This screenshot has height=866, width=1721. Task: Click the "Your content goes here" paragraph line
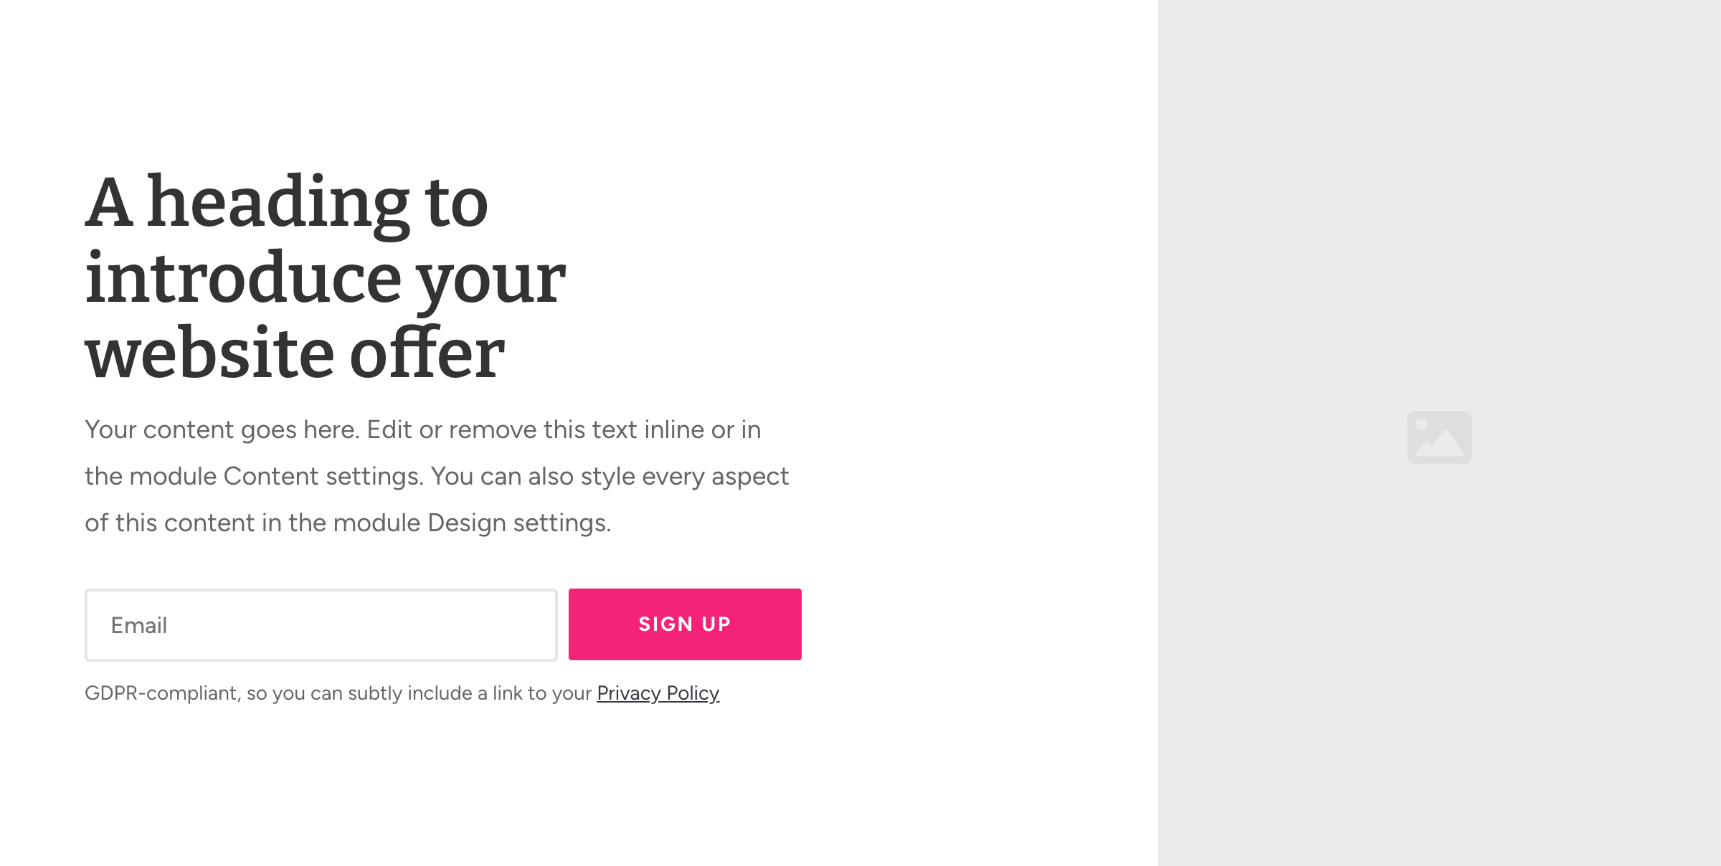coord(423,430)
